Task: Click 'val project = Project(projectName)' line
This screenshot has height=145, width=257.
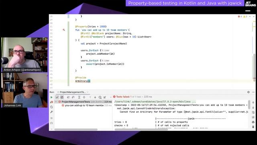Action: coord(104,43)
